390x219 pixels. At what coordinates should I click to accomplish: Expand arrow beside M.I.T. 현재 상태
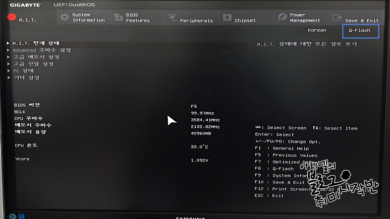pyautogui.click(x=8, y=43)
